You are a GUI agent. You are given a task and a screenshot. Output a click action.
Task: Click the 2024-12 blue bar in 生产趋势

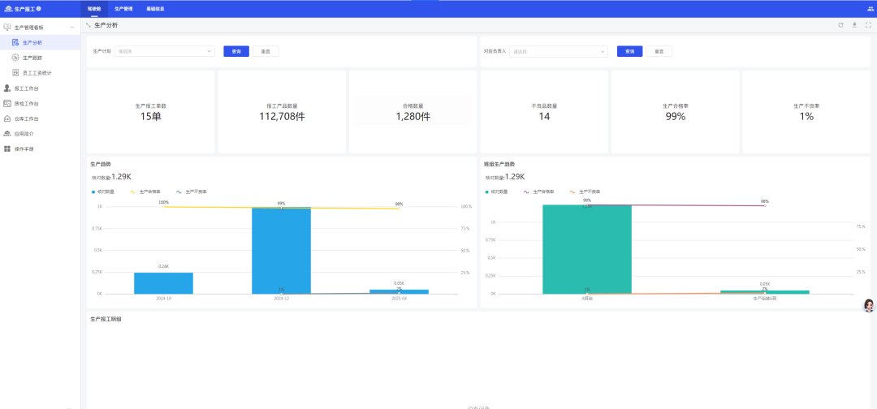tap(281, 250)
